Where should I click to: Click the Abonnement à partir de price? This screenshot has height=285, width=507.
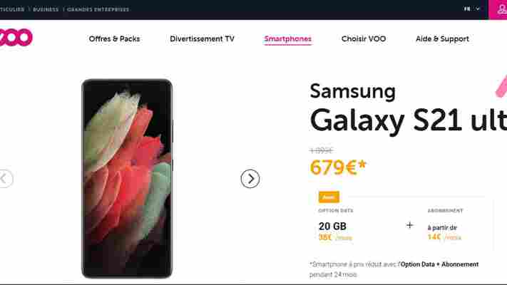tap(444, 233)
